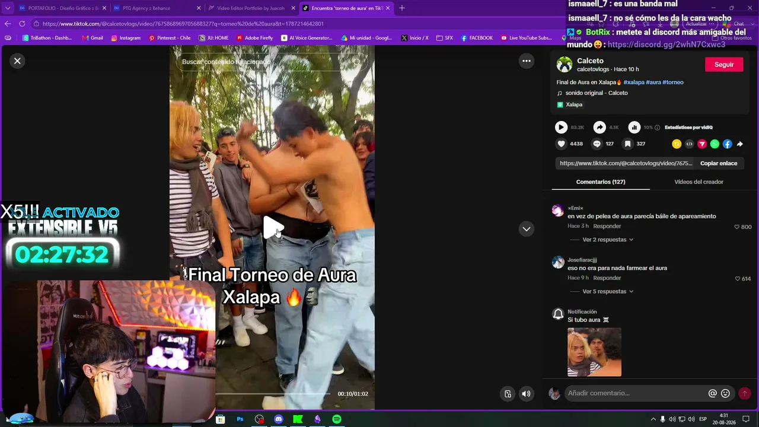Viewport: 759px width, 427px height.
Task: Mute the video with the speaker icon
Action: click(526, 394)
